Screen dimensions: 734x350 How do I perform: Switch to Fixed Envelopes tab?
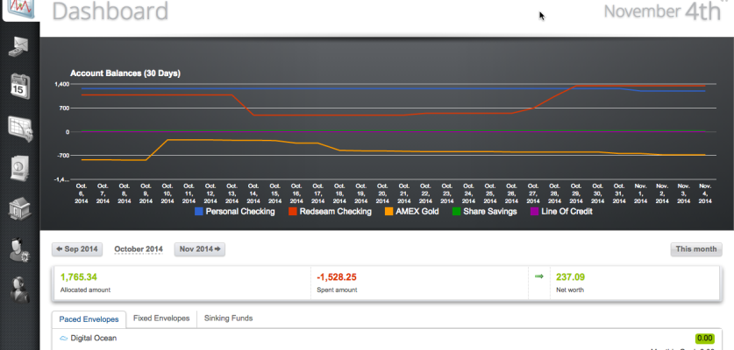tap(161, 318)
